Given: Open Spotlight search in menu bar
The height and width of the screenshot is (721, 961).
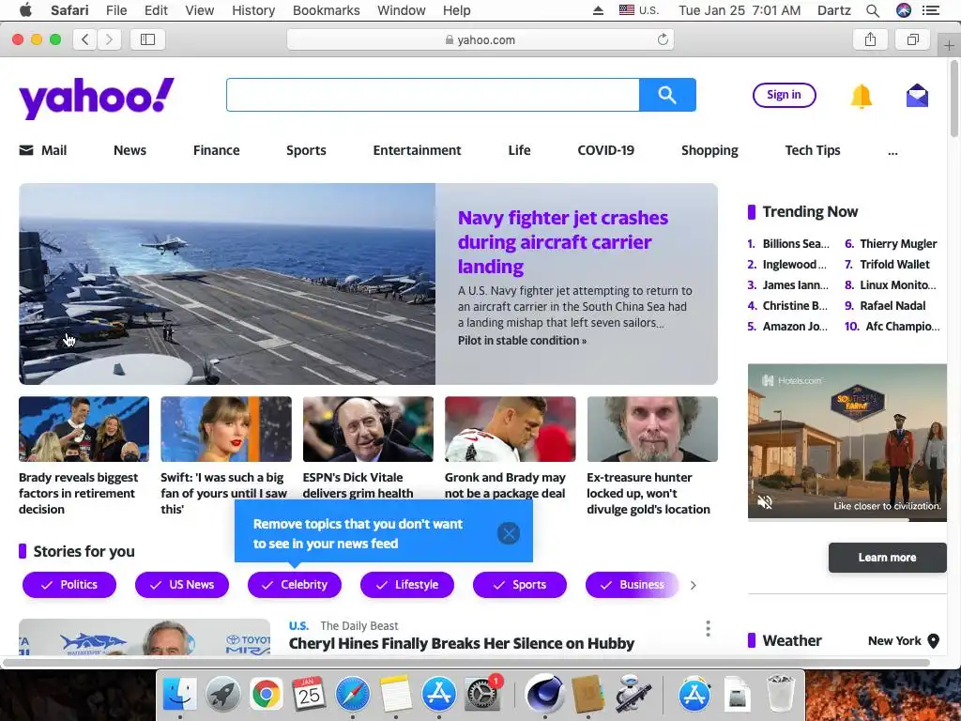Looking at the screenshot, I should click(873, 10).
